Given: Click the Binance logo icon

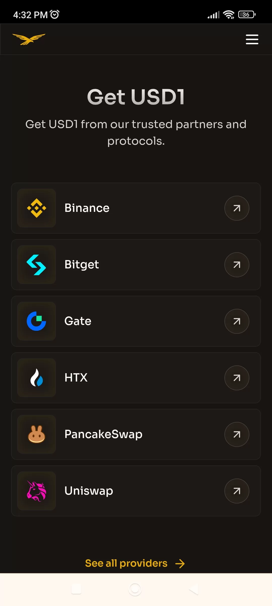Looking at the screenshot, I should pos(37,208).
